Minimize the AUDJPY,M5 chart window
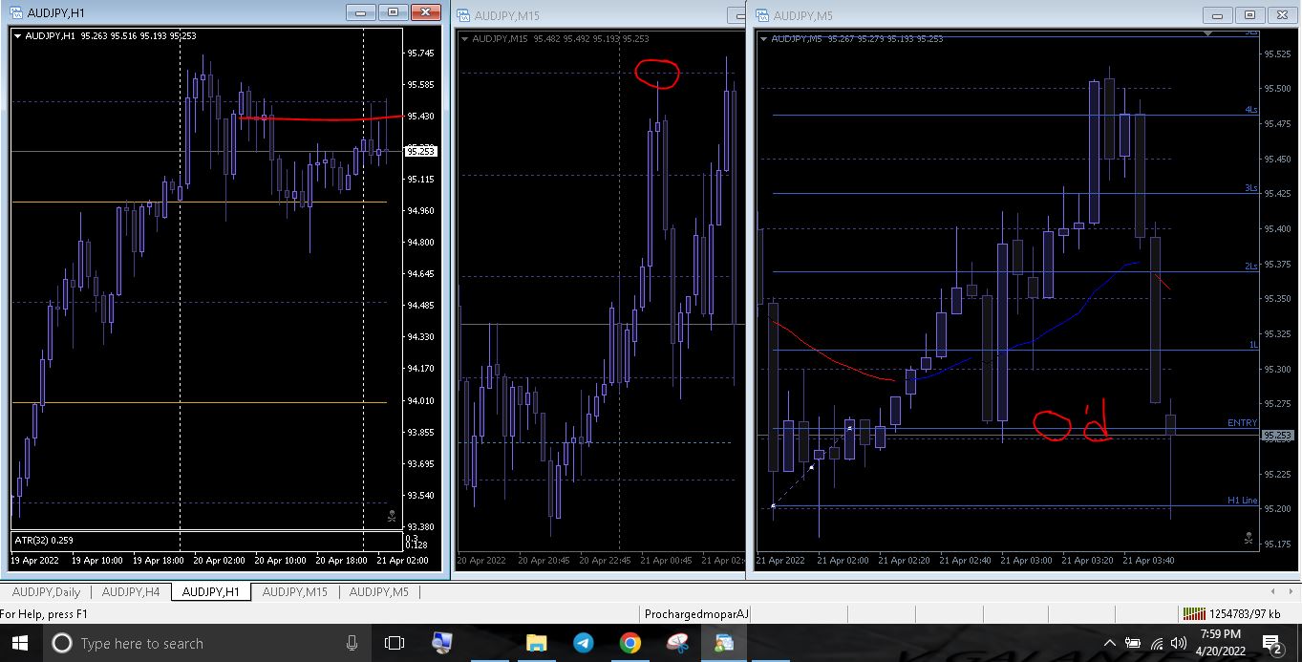Viewport: 1302px width, 662px height. 1217,14
